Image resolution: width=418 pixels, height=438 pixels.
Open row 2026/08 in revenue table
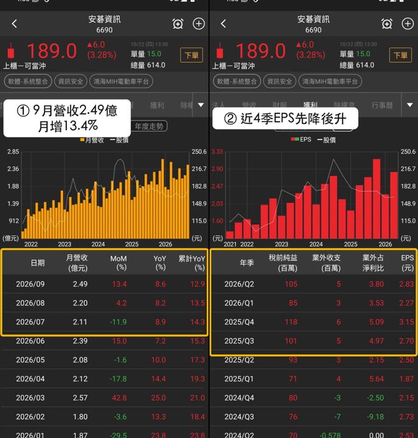[x=104, y=303]
